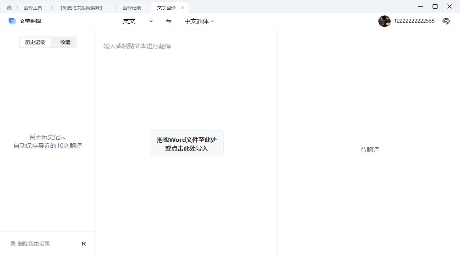Open customer service support

446,21
